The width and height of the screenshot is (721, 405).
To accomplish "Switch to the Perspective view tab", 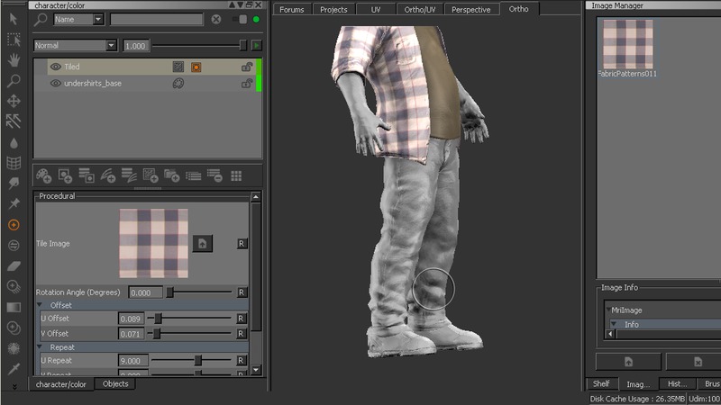I will pos(471,10).
